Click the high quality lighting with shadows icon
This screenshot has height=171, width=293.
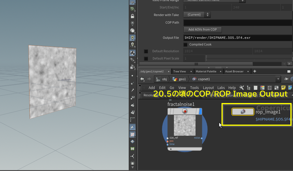[132, 45]
